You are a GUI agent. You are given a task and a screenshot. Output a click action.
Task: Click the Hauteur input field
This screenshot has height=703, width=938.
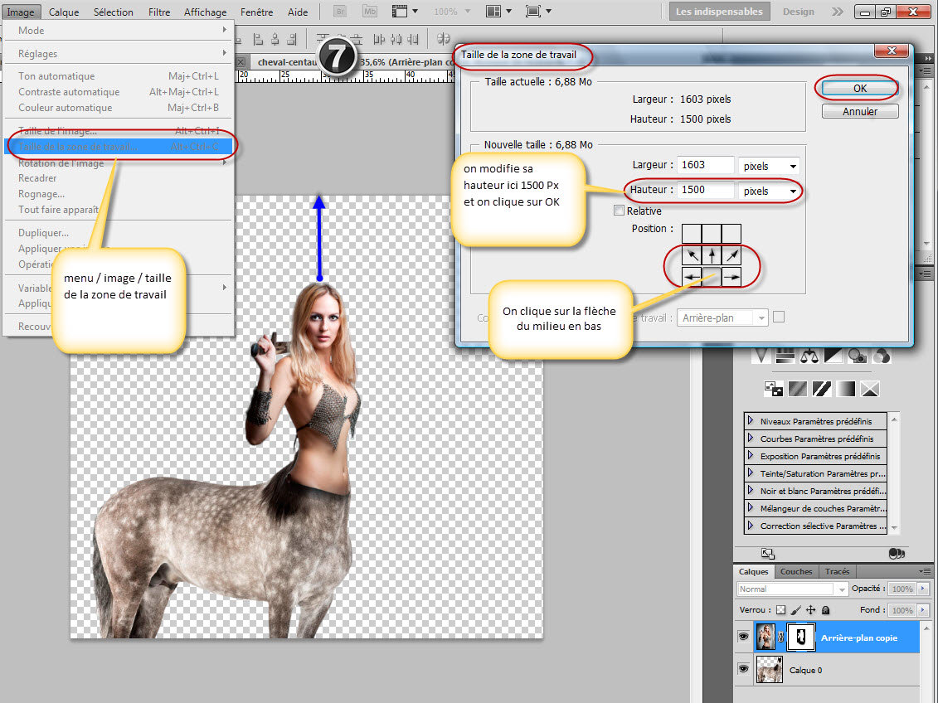tap(705, 190)
